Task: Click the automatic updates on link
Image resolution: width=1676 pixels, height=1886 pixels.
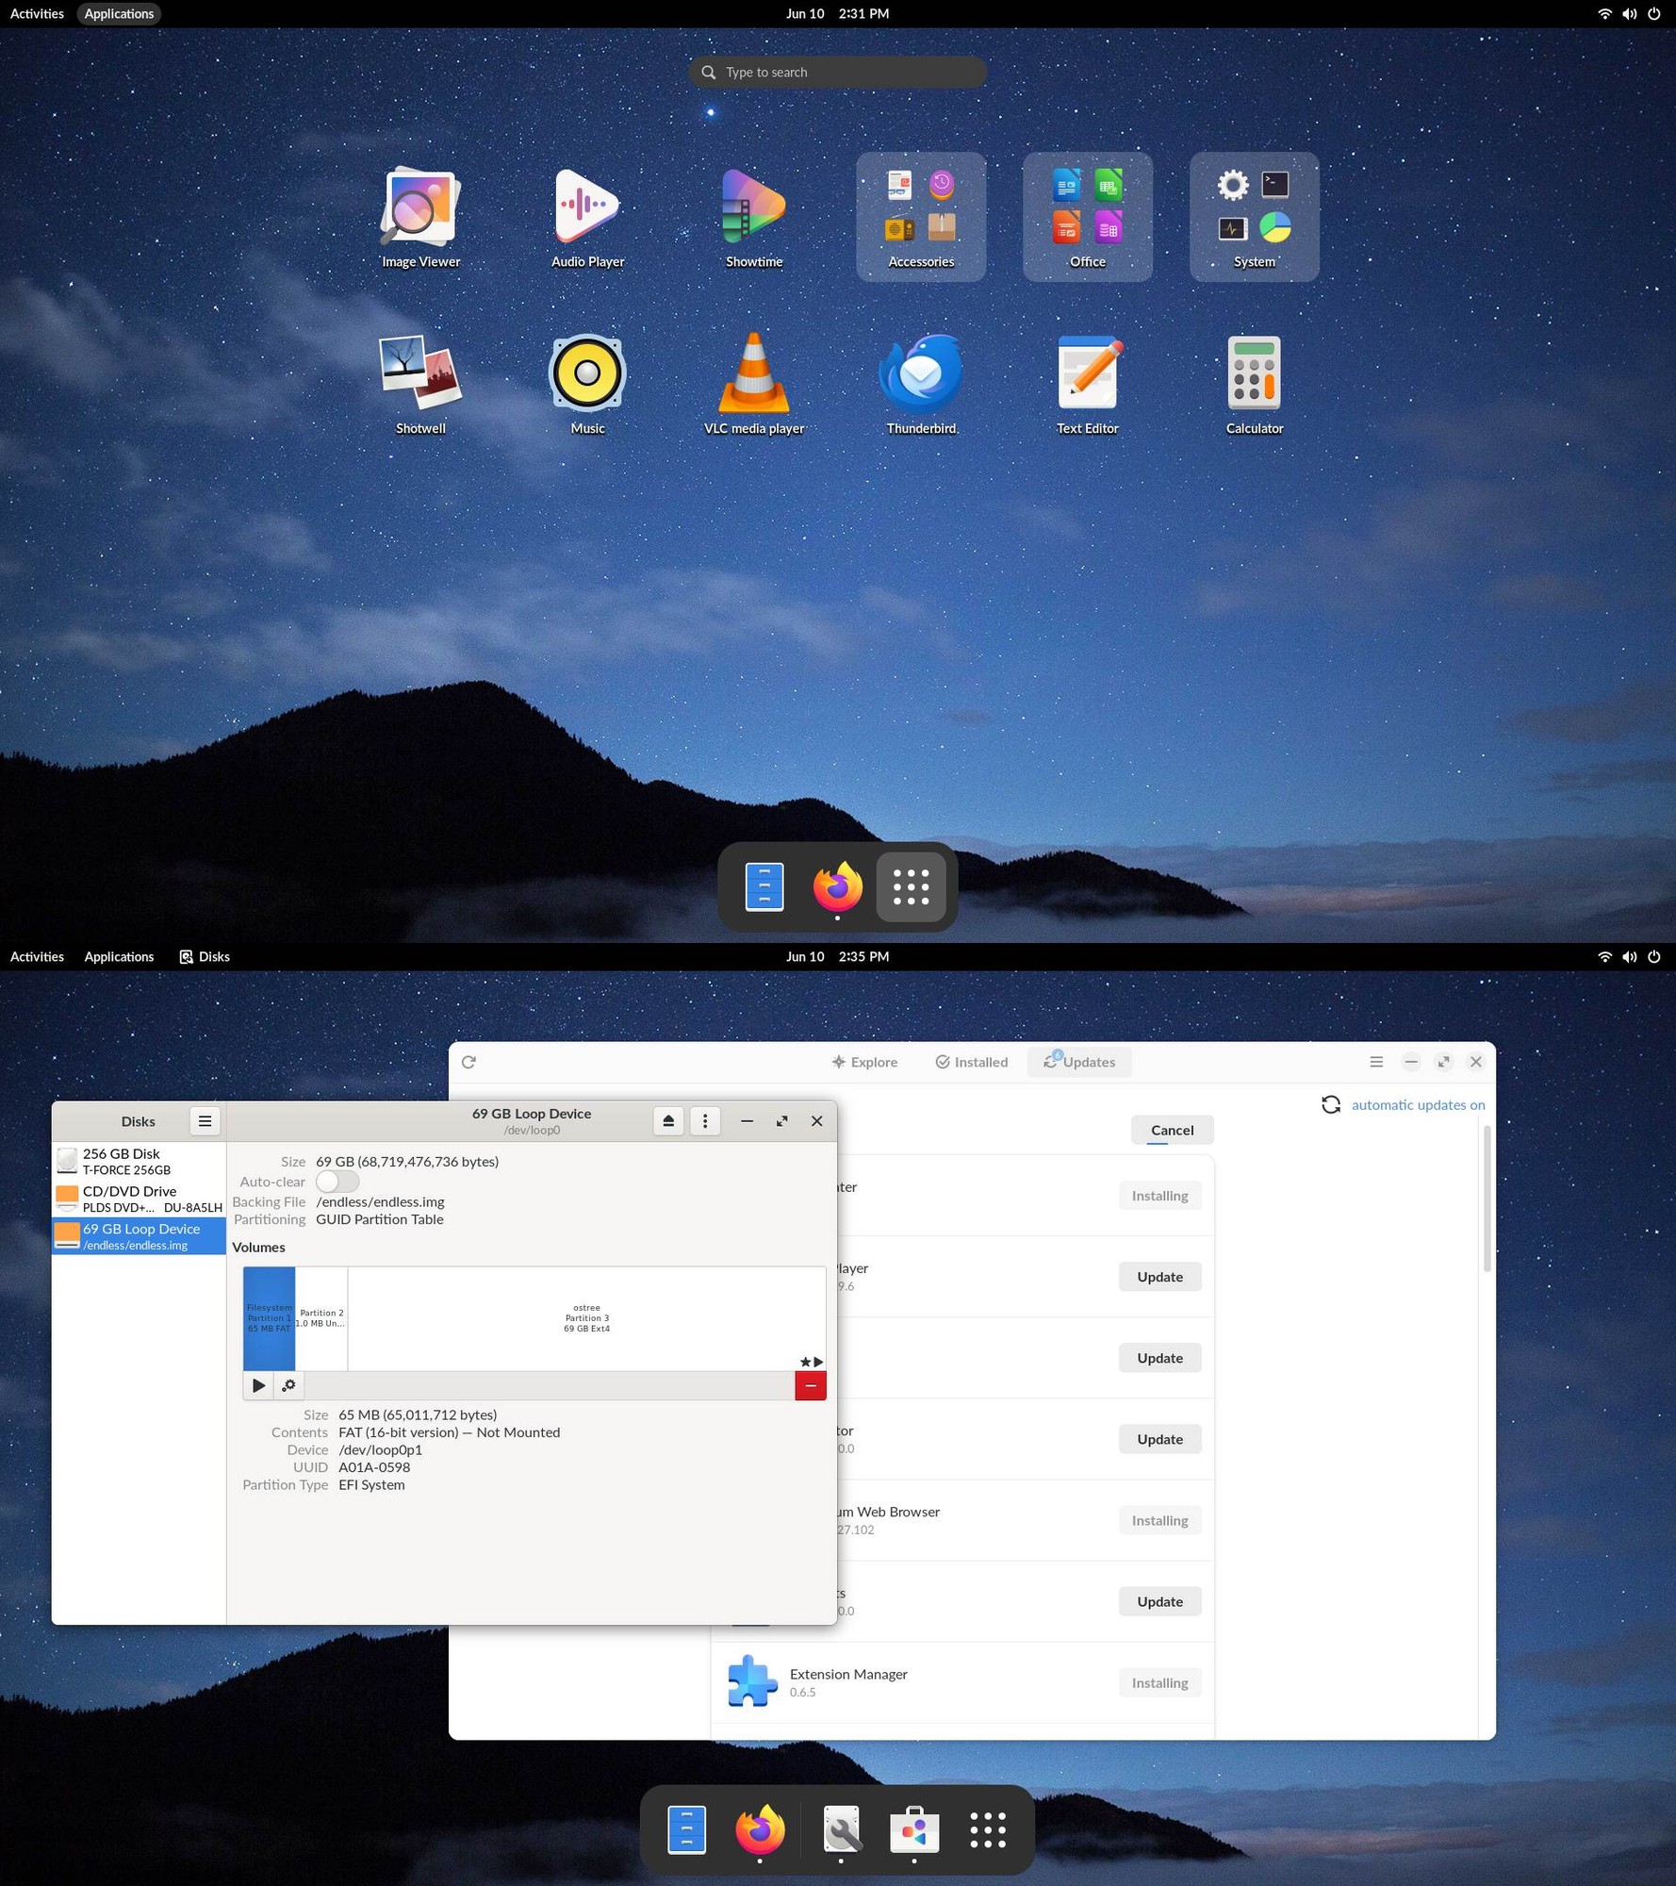Action: coord(1419,1104)
